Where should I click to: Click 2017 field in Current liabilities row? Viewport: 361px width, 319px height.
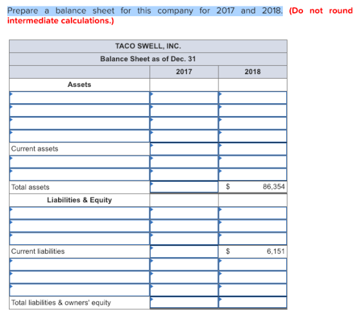[x=184, y=251]
